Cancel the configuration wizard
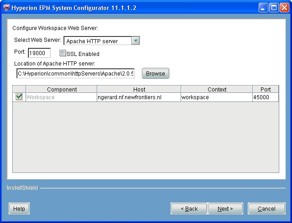Image resolution: width=292 pixels, height=223 pixels. point(266,208)
